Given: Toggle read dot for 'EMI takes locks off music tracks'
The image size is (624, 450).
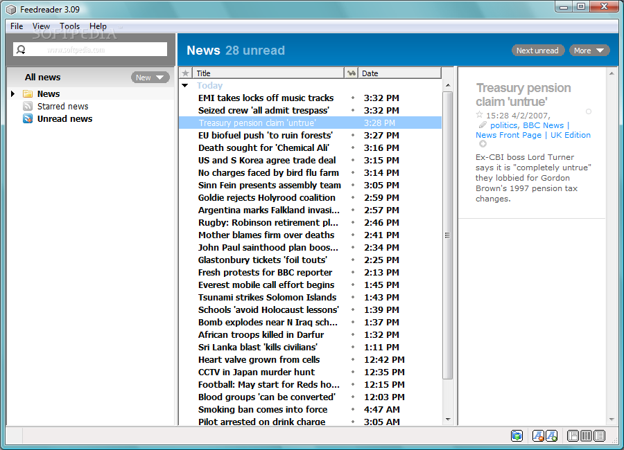Looking at the screenshot, I should tap(353, 98).
